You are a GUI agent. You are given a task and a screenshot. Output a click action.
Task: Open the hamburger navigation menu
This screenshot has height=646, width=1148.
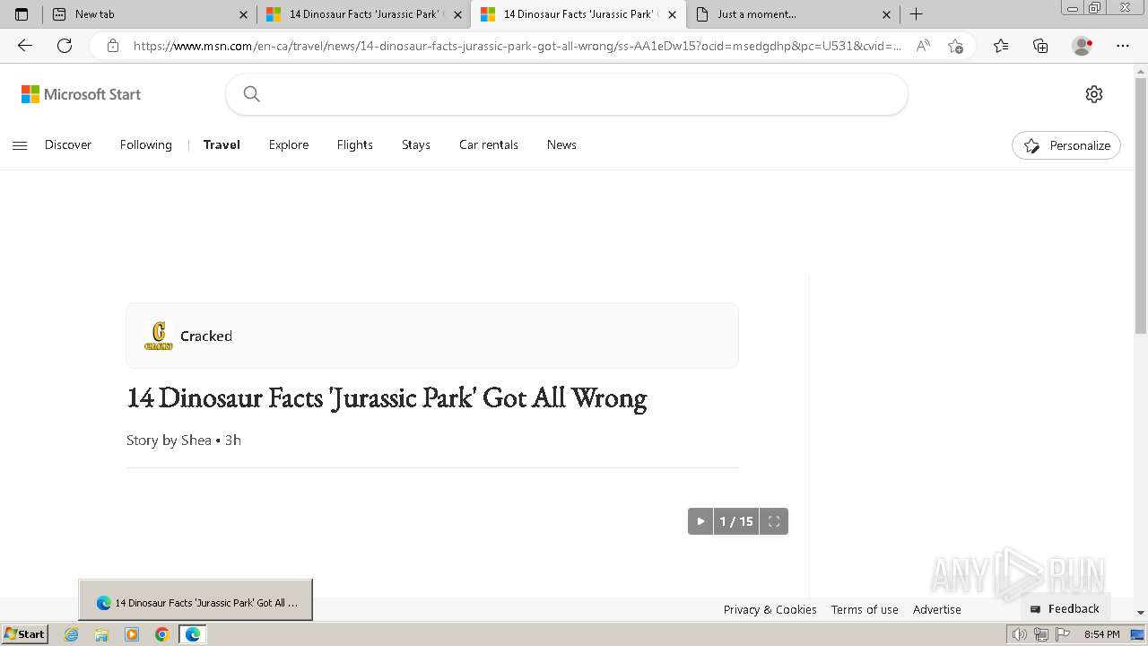(x=20, y=145)
